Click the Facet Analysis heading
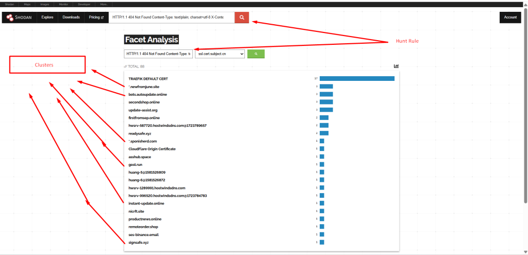The image size is (528, 255). pos(151,40)
